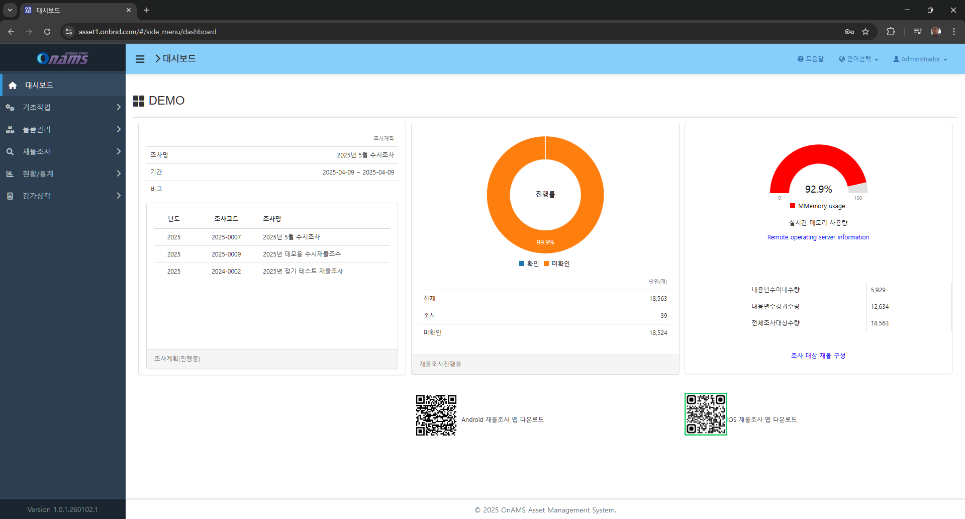The height and width of the screenshot is (519, 965).
Task: Click the hamburger menu toggle icon
Action: click(140, 59)
